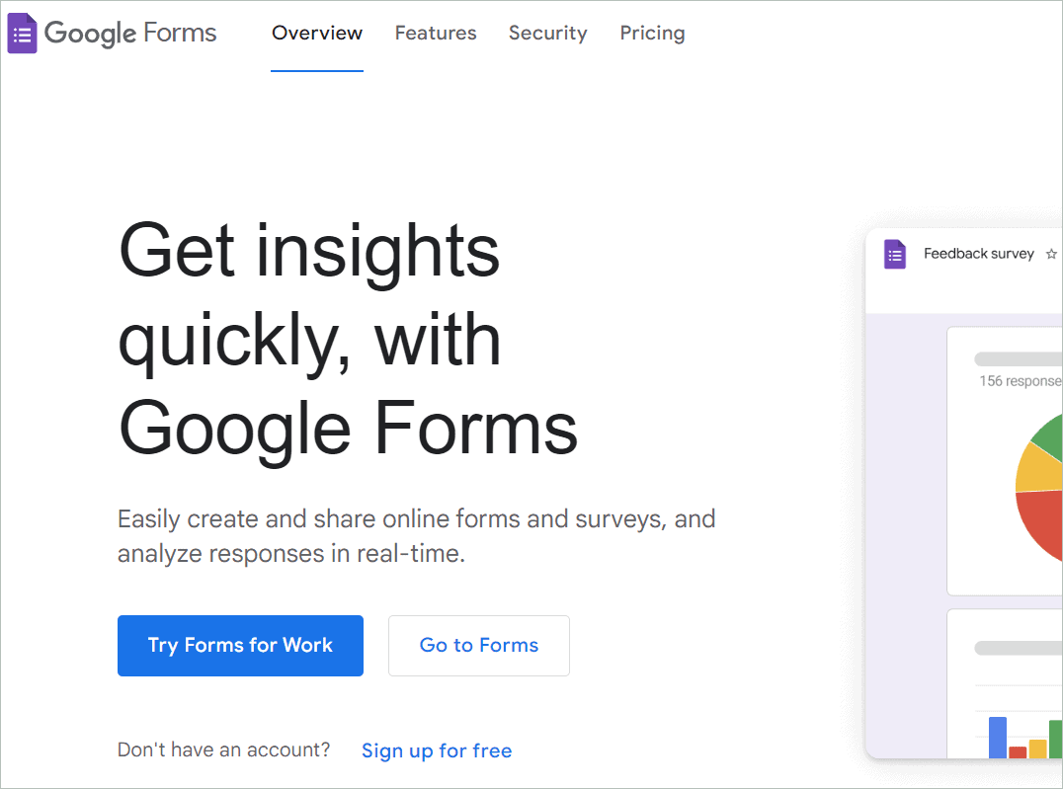Click the yellow bar in the bar chart
Viewport: 1063px width, 789px height.
pos(1037,748)
